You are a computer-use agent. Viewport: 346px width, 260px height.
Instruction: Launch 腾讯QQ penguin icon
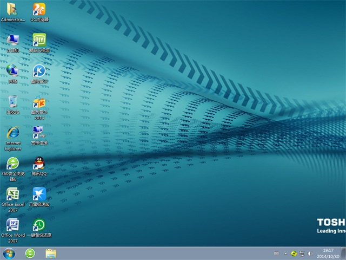pyautogui.click(x=39, y=163)
